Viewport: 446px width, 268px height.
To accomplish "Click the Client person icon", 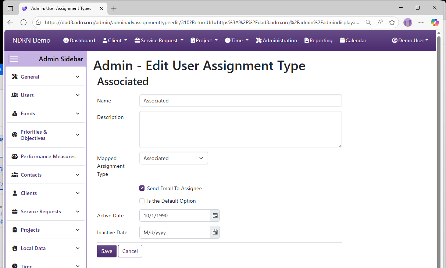I will [105, 40].
